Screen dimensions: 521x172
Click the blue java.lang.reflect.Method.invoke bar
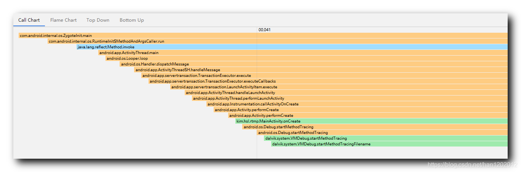click(x=292, y=47)
